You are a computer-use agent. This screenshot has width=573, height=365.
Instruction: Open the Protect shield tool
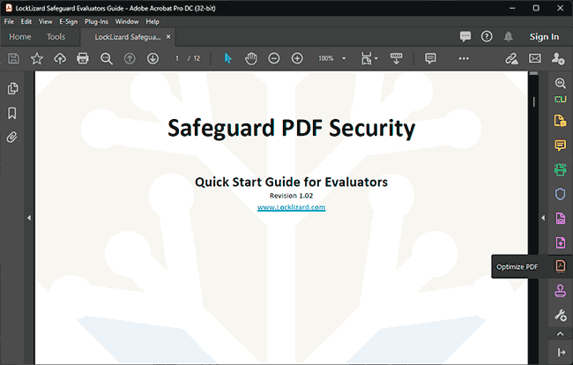coord(560,194)
